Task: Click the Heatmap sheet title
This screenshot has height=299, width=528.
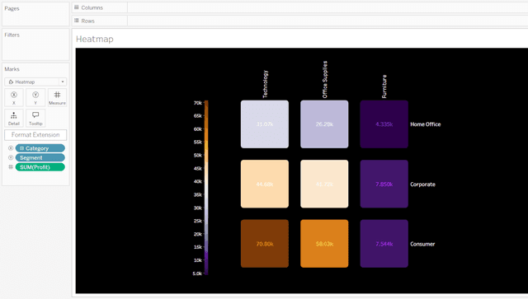Action: point(95,39)
